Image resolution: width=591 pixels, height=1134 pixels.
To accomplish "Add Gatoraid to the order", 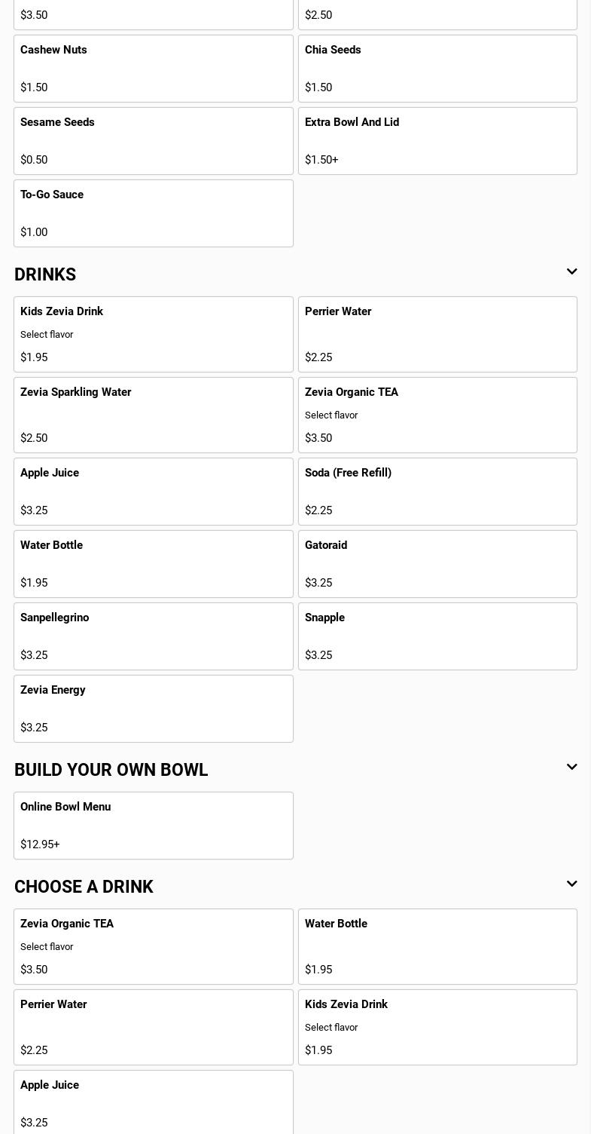I will (437, 564).
